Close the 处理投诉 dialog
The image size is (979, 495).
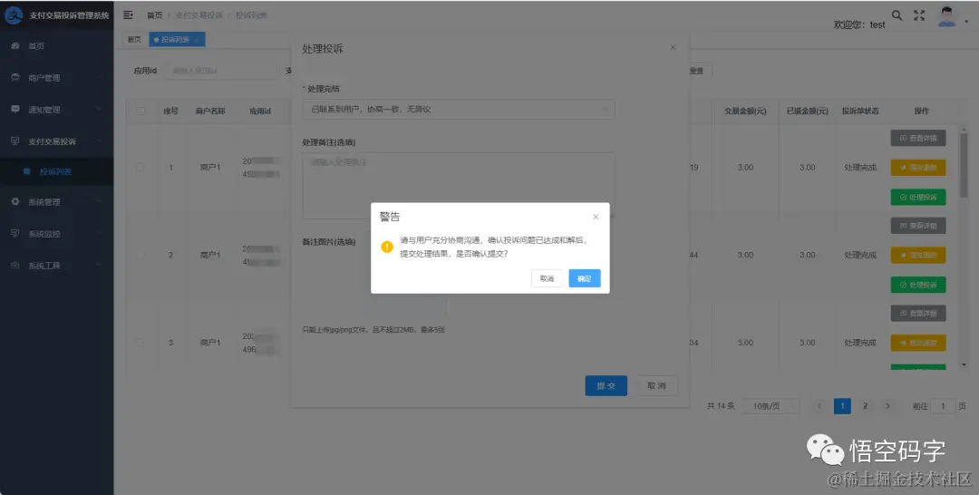pos(673,47)
